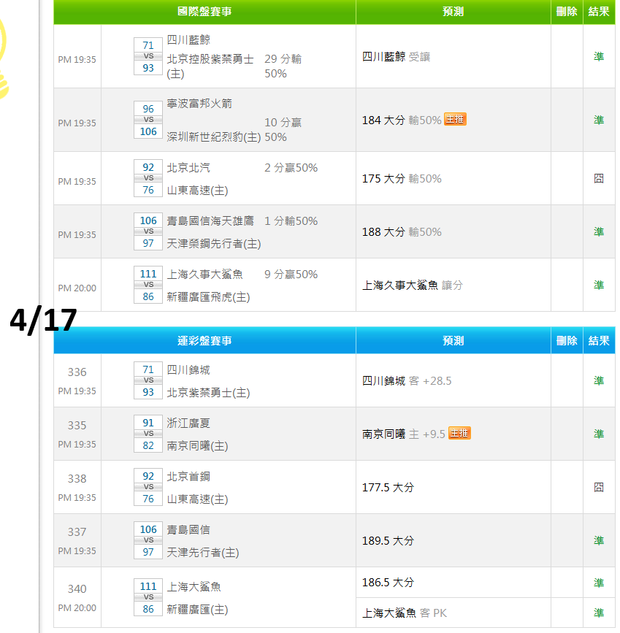
Task: Click the 189.5 大分 prediction
Action: click(x=389, y=540)
